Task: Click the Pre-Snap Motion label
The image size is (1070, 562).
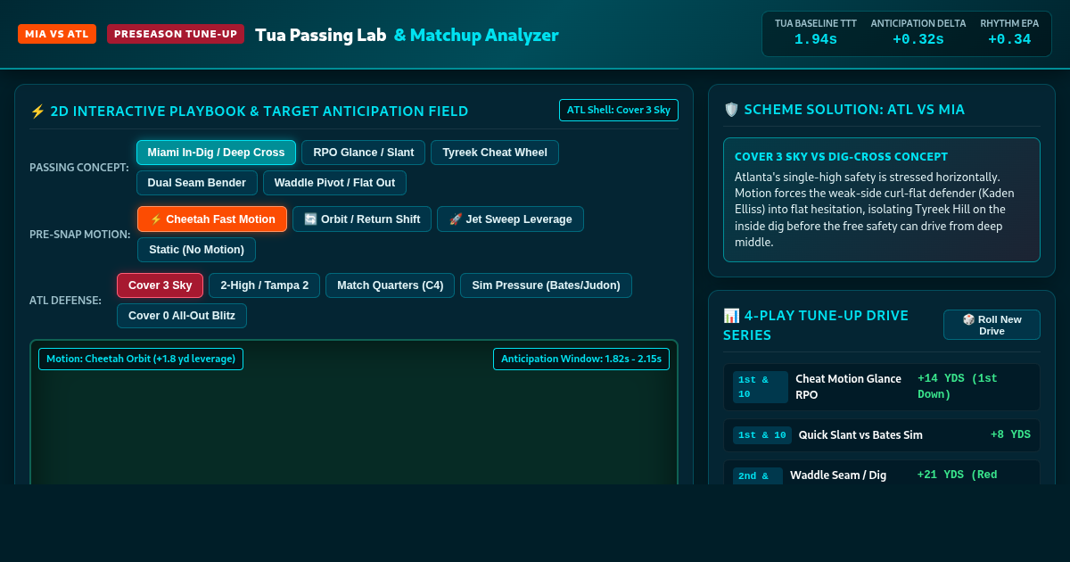Action: (80, 235)
